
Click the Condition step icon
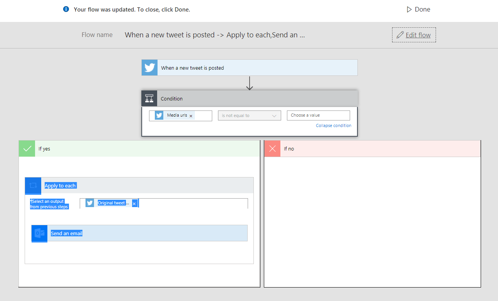(x=149, y=99)
